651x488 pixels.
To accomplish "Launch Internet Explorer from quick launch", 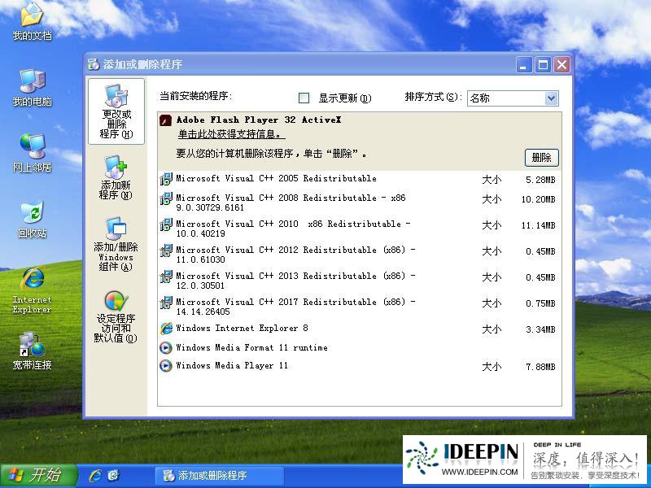I will coord(95,476).
